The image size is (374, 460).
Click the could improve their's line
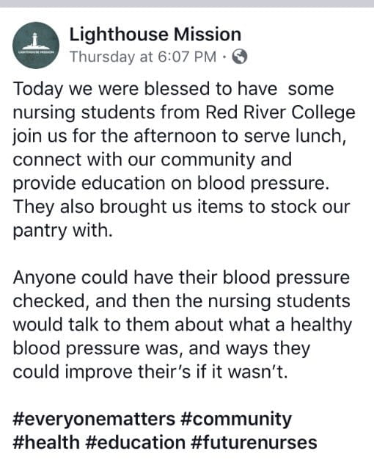150,372
